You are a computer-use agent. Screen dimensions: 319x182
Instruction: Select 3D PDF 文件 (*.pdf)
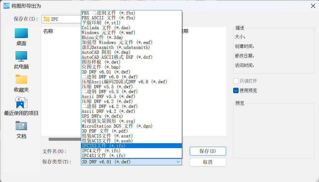point(131,131)
